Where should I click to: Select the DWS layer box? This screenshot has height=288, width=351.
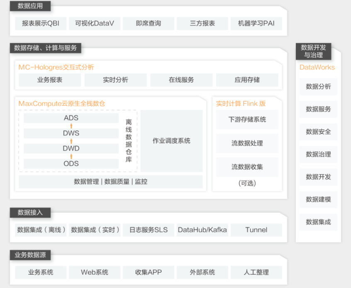pyautogui.click(x=71, y=133)
